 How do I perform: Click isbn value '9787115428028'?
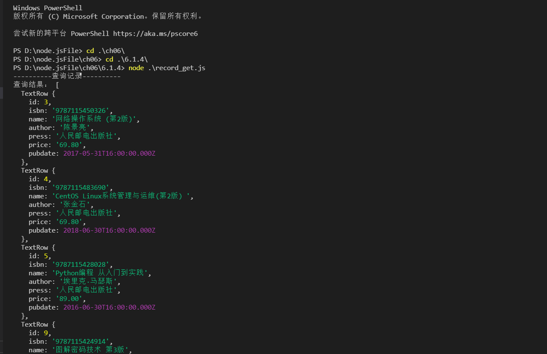point(81,264)
